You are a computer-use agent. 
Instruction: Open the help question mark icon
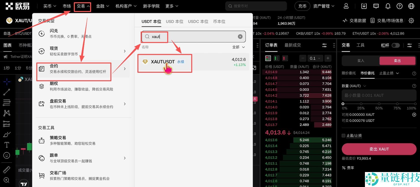399,6
